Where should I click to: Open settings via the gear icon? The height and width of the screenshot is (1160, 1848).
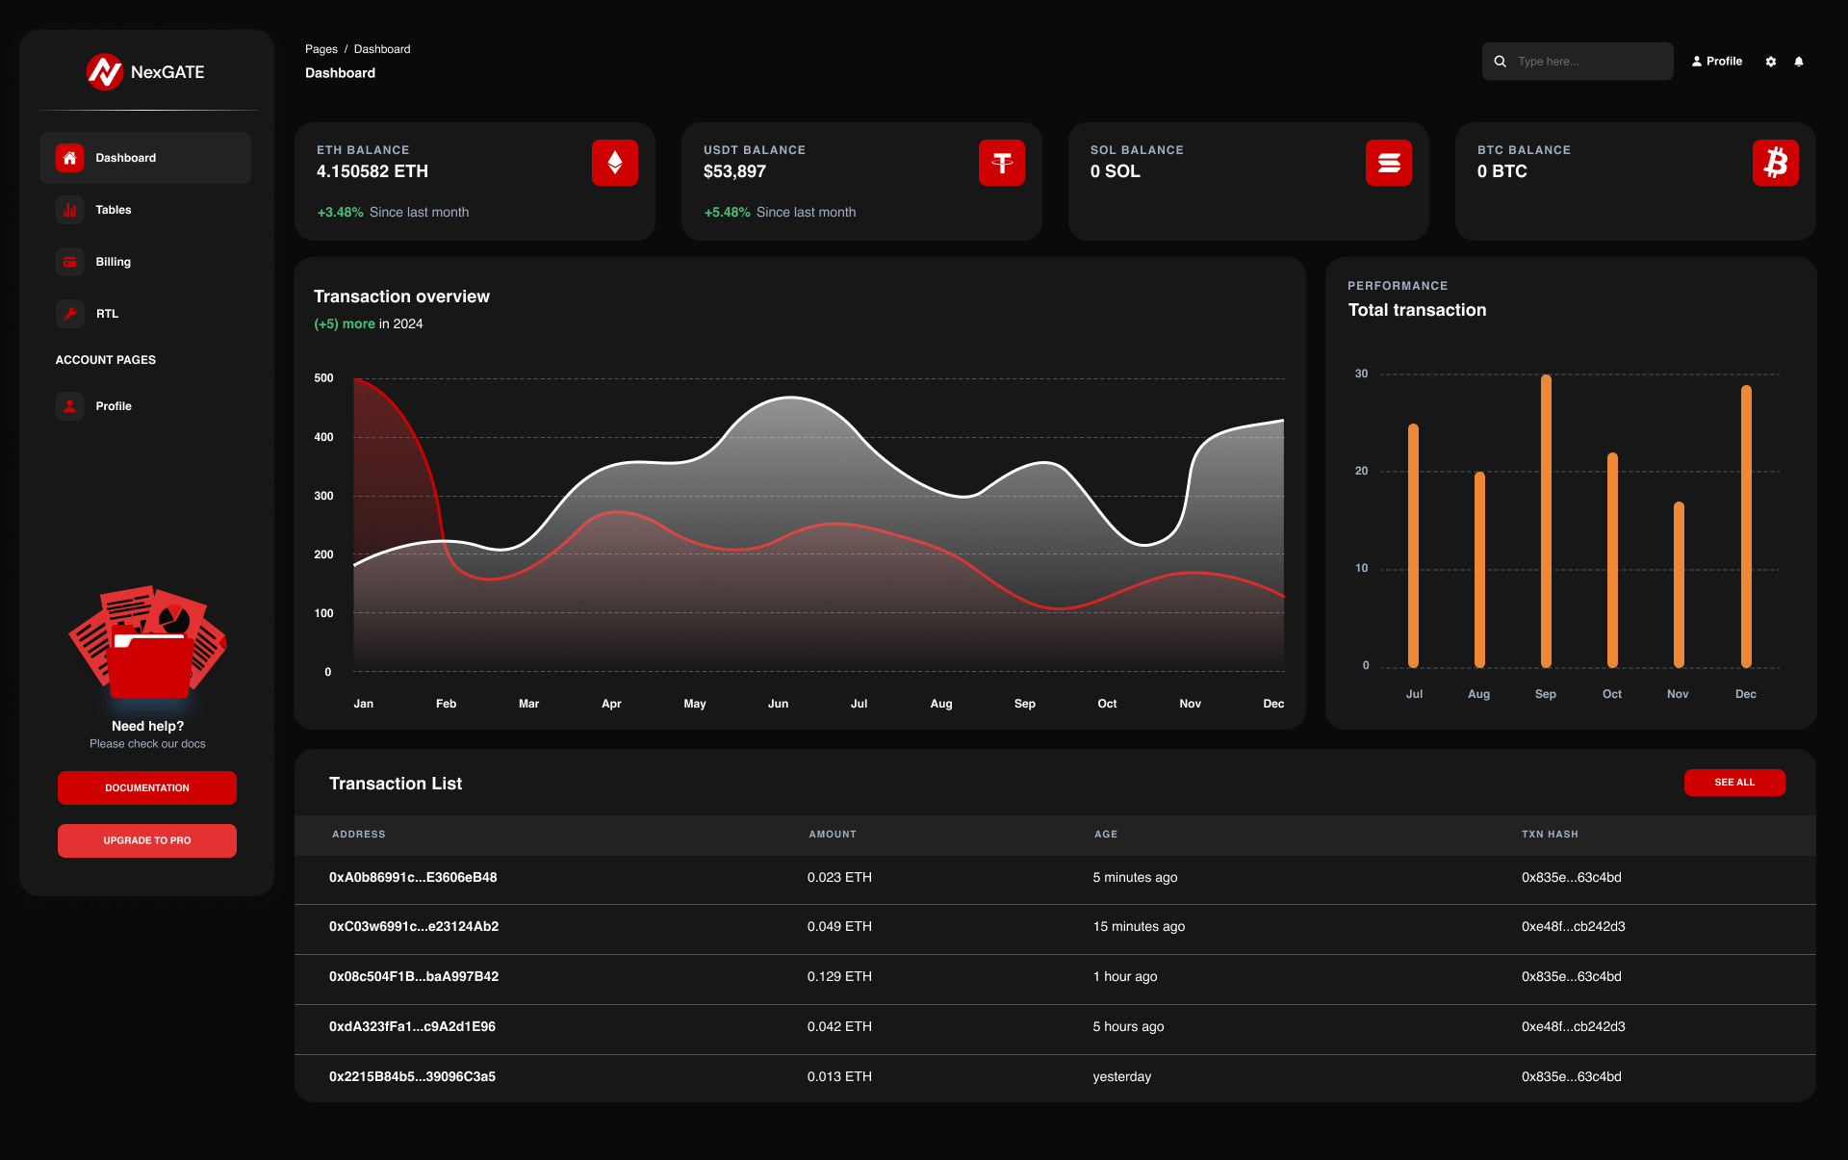click(x=1771, y=62)
